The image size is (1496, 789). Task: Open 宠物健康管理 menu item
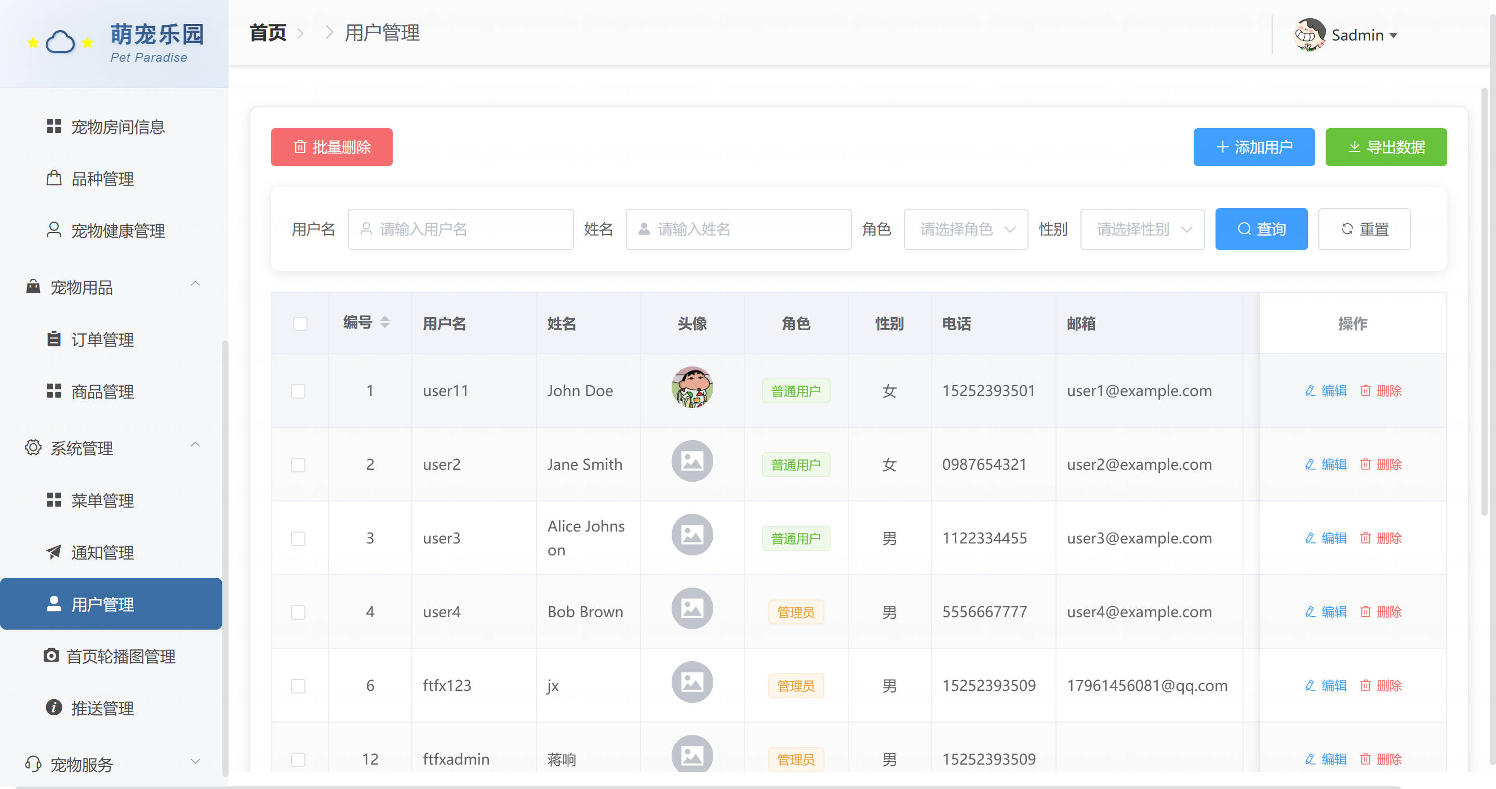click(111, 230)
